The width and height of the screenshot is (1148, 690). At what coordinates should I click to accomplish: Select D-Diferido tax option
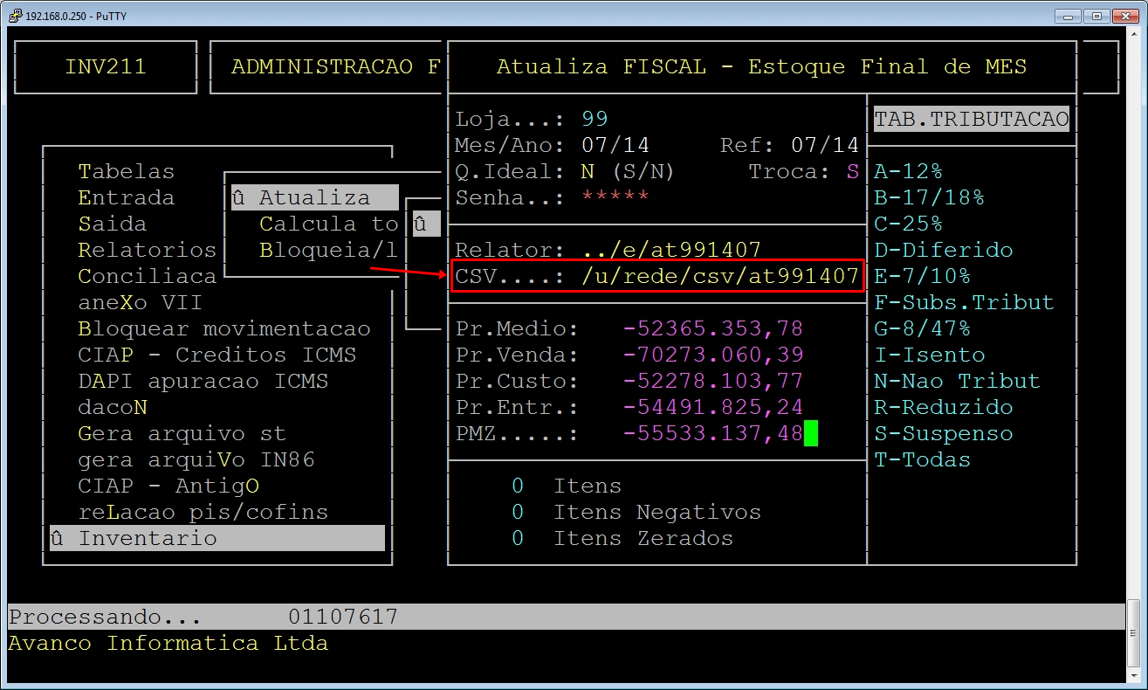pos(944,250)
